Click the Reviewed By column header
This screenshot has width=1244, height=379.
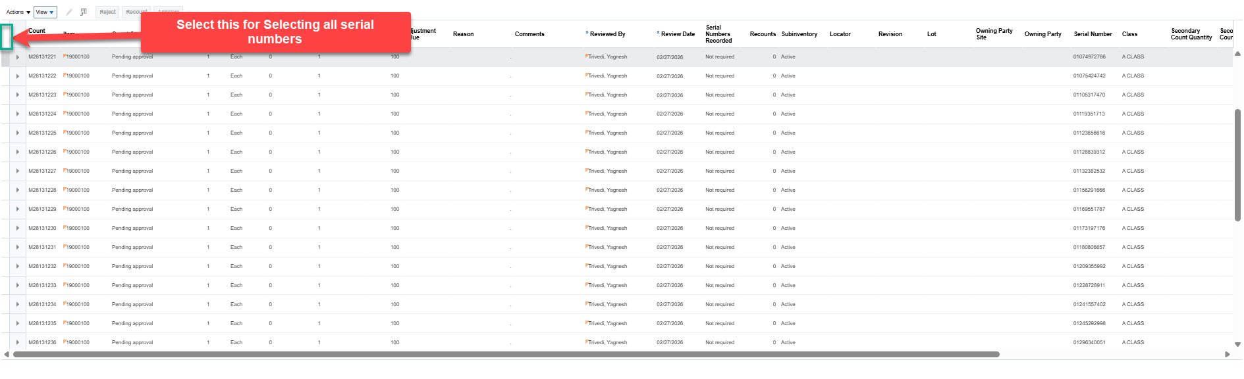click(x=607, y=34)
